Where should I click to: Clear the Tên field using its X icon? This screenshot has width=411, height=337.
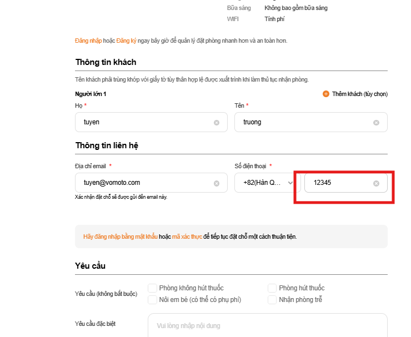[376, 122]
